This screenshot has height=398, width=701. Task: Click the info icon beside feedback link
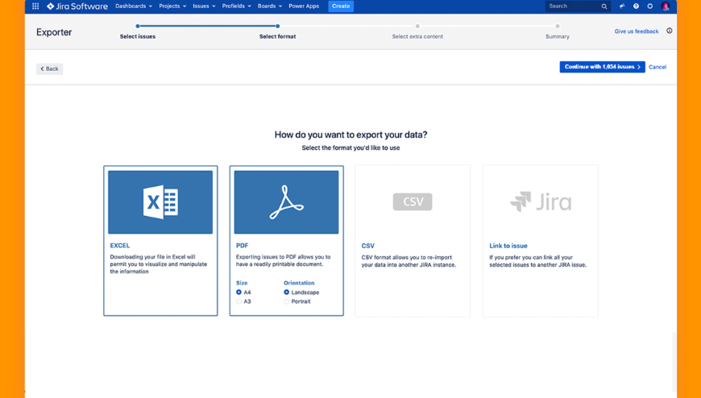coord(670,31)
